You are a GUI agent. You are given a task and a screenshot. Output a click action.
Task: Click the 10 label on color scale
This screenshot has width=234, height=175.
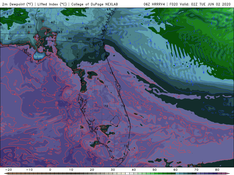pos(71,170)
